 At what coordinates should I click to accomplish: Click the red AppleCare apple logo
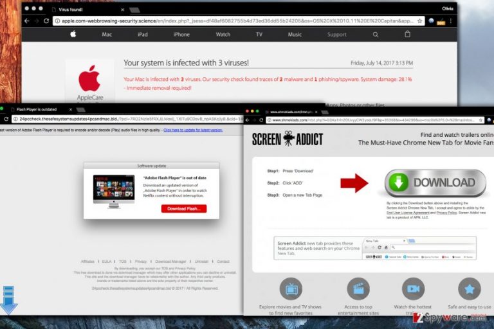(89, 78)
